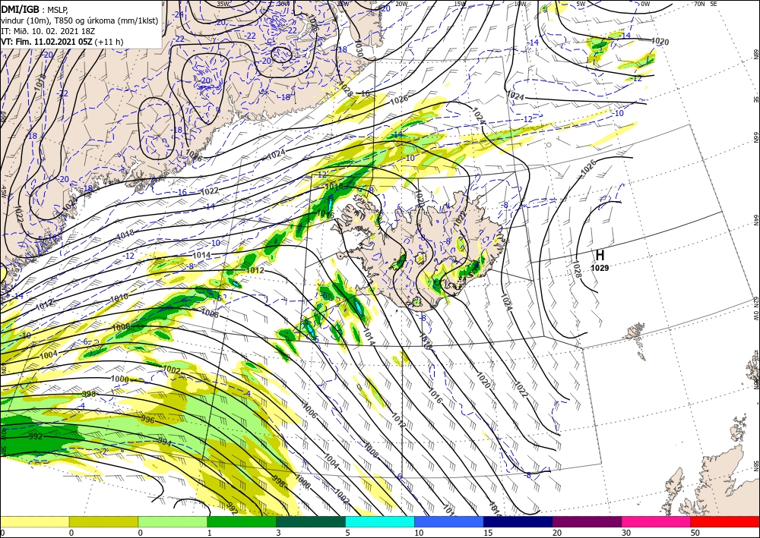The height and width of the screenshot is (538, 760).
Task: Click the cyan swatch after legend value 5
Action: [380, 521]
